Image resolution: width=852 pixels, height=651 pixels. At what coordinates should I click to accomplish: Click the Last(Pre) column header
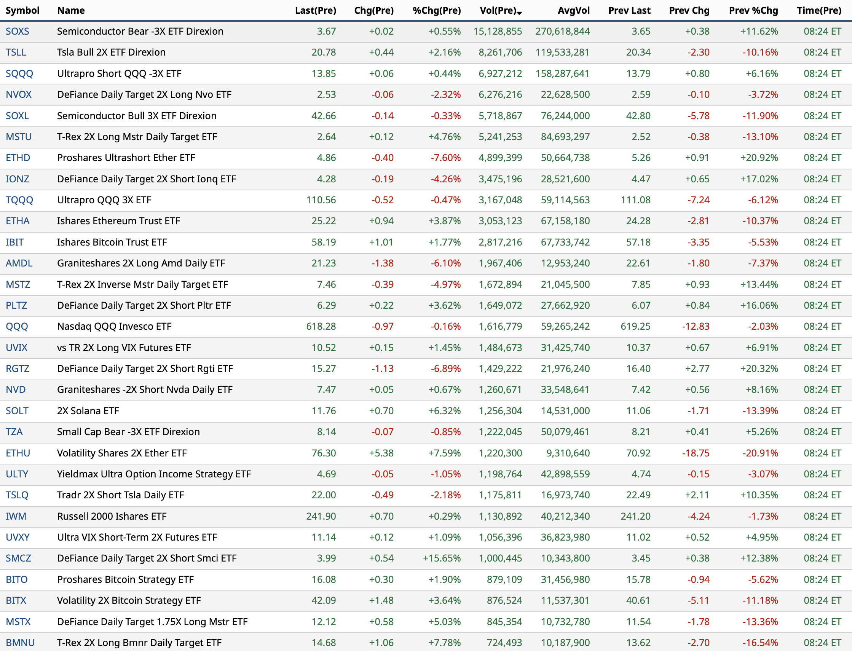coord(315,10)
